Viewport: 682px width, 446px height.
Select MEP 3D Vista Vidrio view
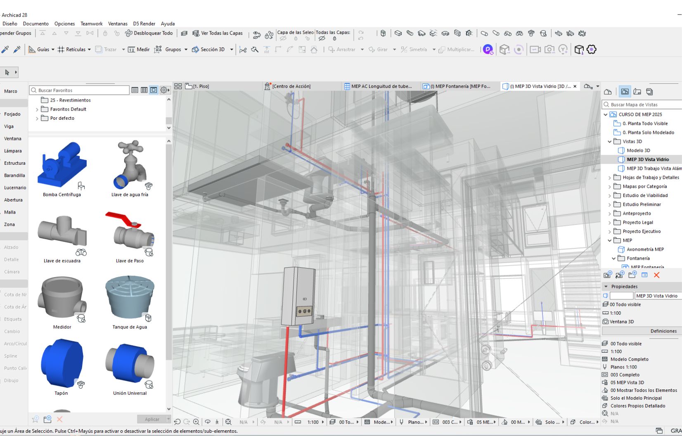point(646,159)
